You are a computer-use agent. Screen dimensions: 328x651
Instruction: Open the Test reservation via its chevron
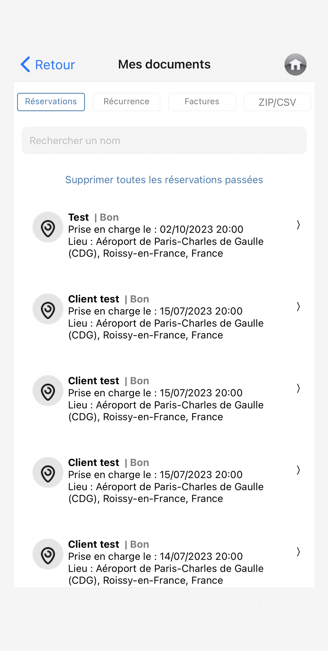[298, 225]
